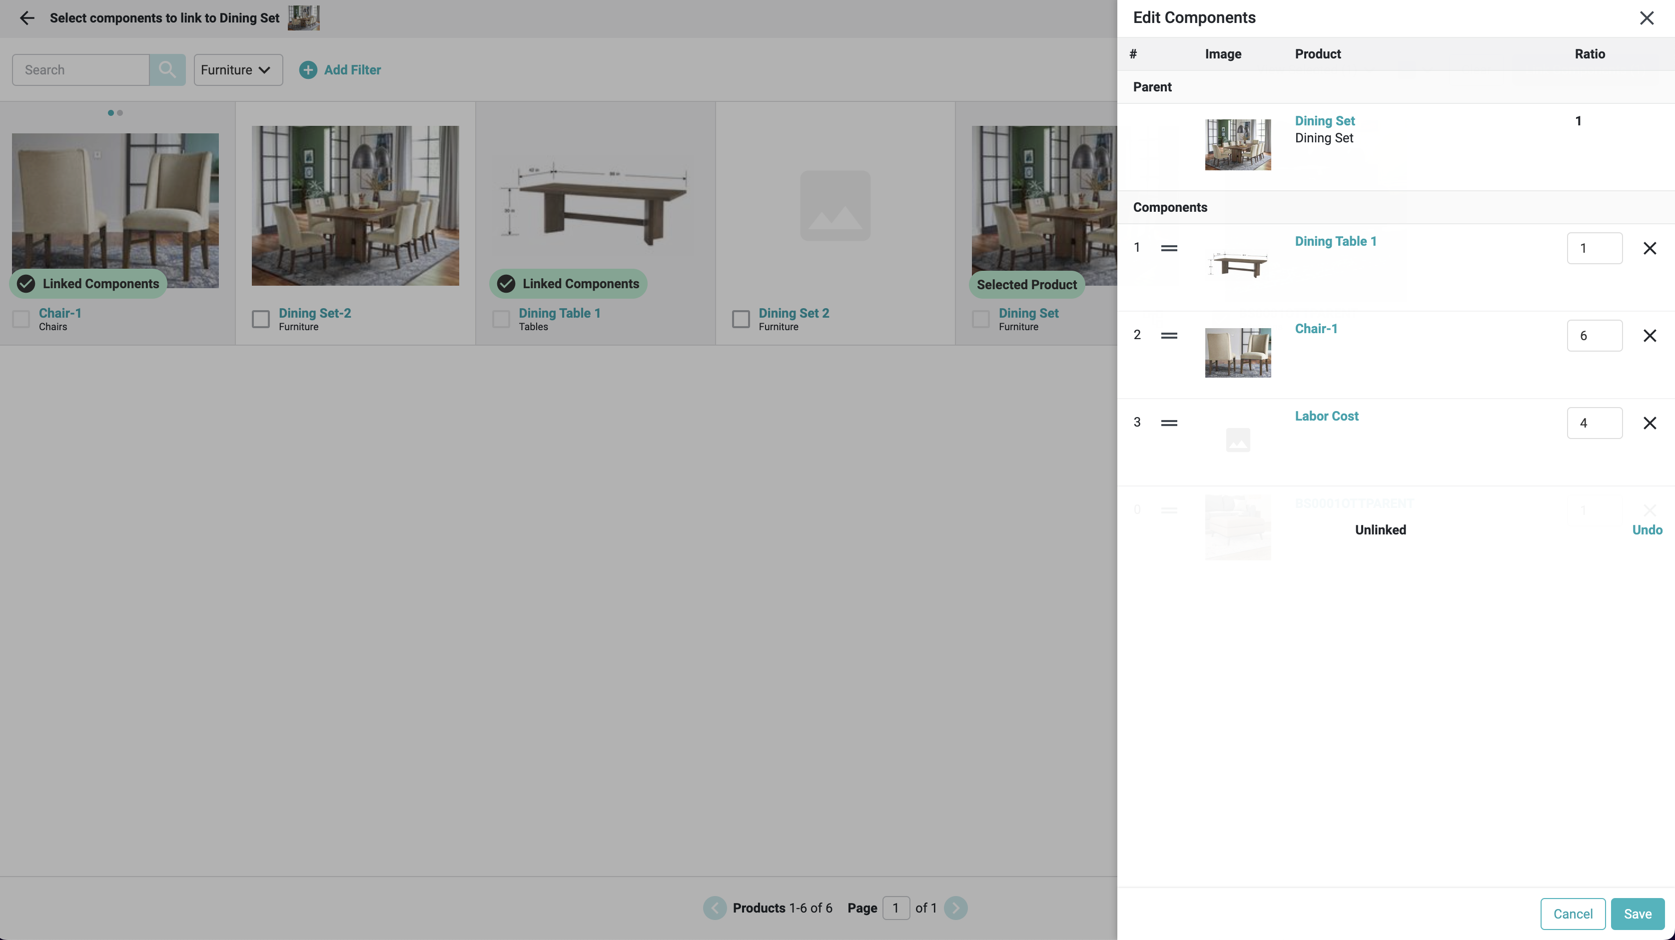Click the magnifier search icon
Image resolution: width=1675 pixels, height=940 pixels.
(167, 69)
